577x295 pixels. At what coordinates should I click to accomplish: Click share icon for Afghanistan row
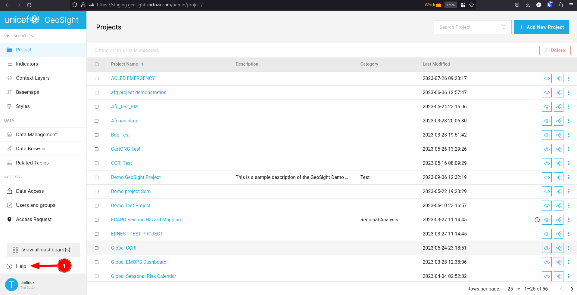tap(559, 121)
